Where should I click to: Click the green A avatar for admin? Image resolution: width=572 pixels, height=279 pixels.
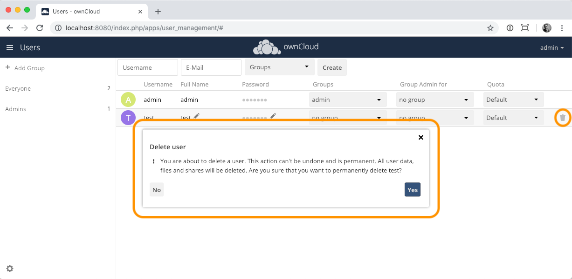coord(128,100)
